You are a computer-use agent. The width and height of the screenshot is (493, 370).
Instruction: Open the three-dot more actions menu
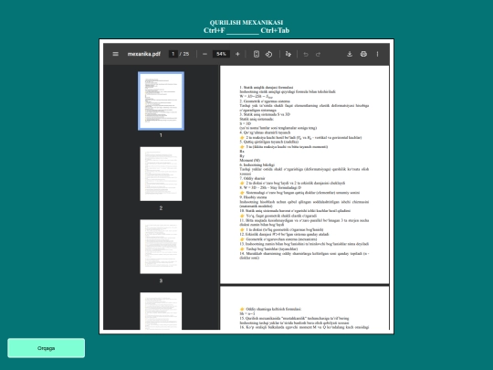tap(377, 54)
